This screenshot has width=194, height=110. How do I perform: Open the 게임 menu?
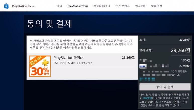tap(59, 6)
